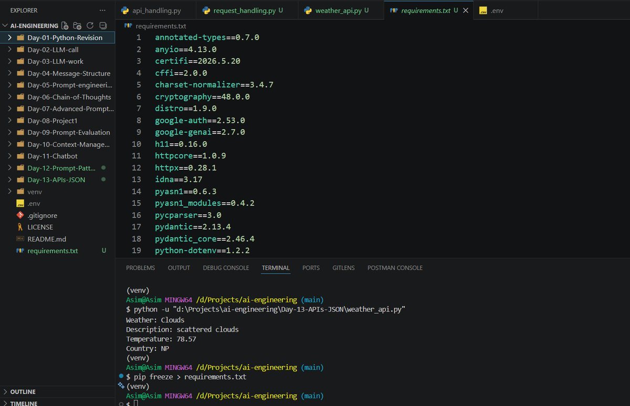Expand the Day-04-Message-Structure folder
This screenshot has width=630, height=406.
click(x=9, y=73)
